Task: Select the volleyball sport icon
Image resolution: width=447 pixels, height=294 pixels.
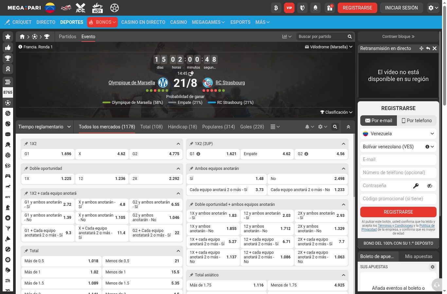Action: [8, 155]
